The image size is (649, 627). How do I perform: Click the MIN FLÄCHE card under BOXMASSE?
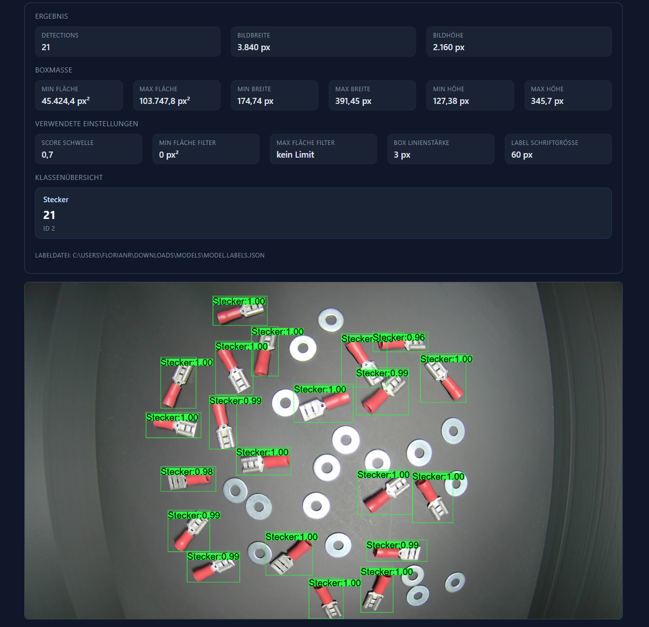coord(79,95)
